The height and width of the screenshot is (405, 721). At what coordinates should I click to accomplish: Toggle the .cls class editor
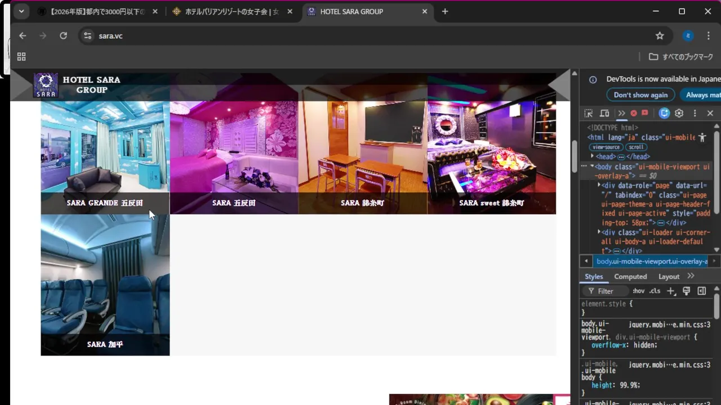tap(655, 291)
